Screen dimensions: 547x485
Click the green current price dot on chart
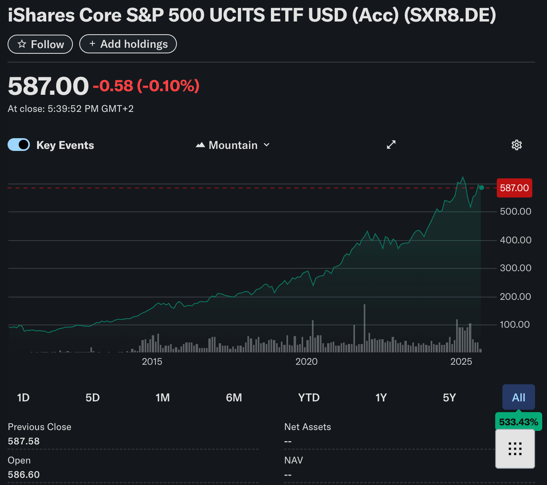click(482, 188)
